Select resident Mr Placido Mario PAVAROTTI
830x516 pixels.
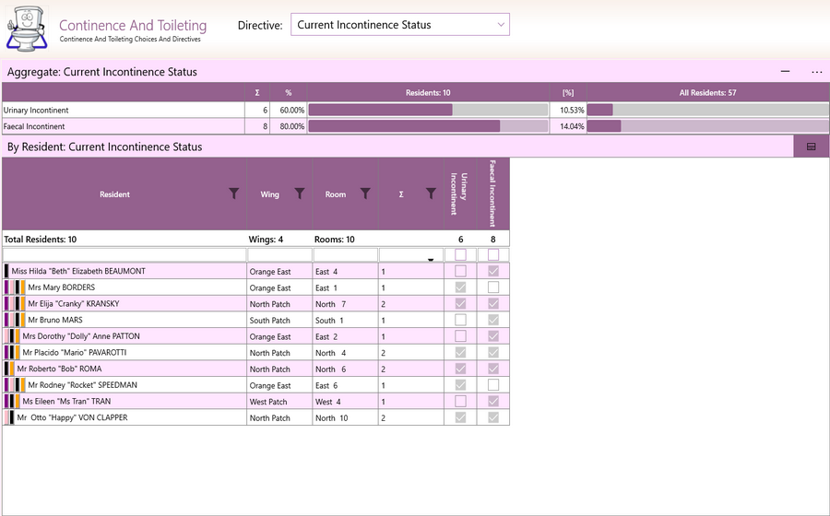[75, 352]
